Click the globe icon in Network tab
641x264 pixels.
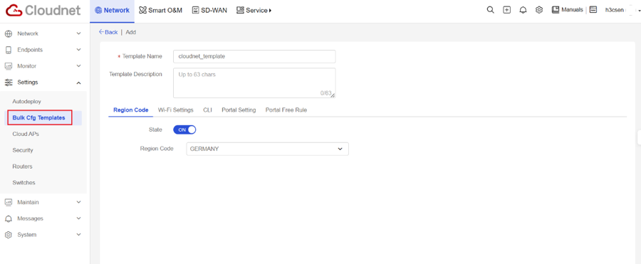pos(98,11)
